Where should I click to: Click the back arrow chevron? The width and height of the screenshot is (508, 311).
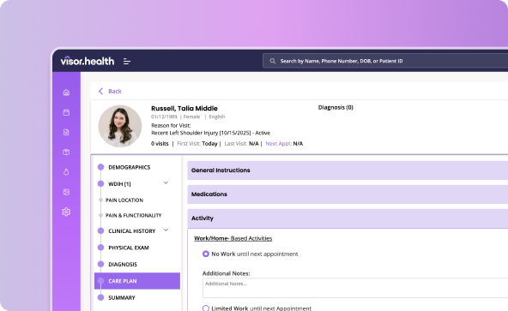100,92
